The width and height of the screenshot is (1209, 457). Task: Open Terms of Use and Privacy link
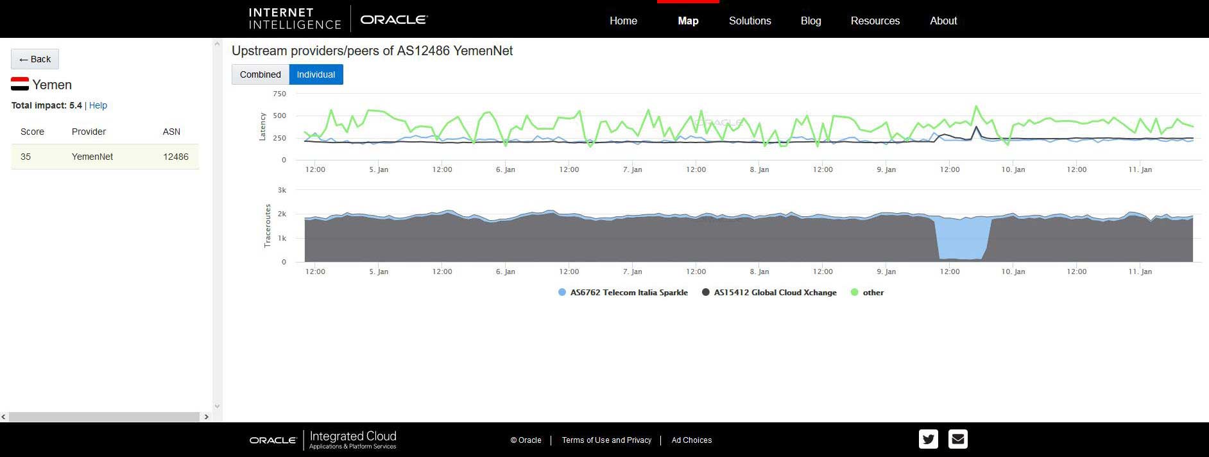click(x=606, y=440)
